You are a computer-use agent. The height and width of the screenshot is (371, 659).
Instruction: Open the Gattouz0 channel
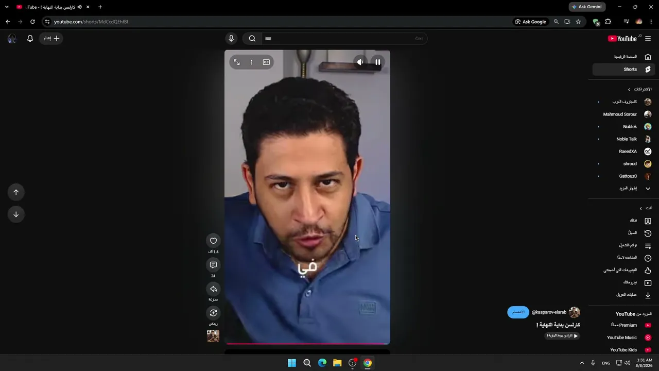pyautogui.click(x=623, y=176)
